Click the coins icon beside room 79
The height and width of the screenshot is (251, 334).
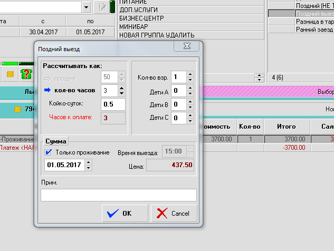pyautogui.click(x=17, y=109)
